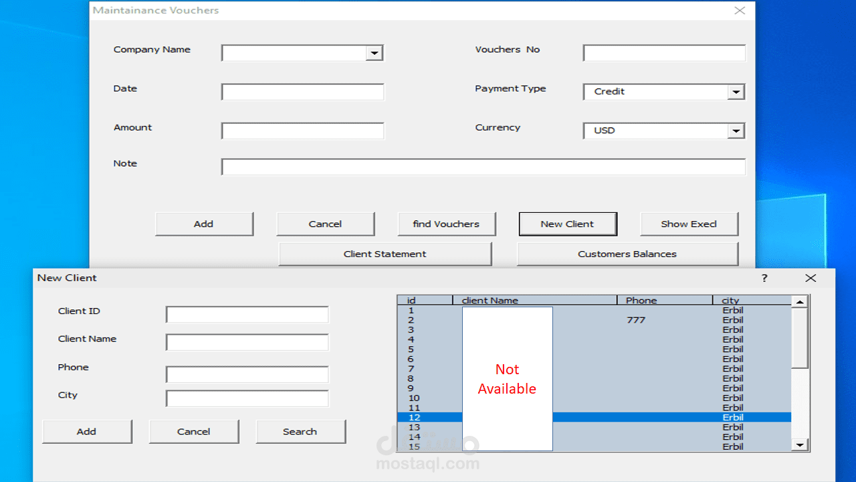Expand the Payment Type dropdown arrow
The image size is (856, 482).
pyautogui.click(x=736, y=92)
